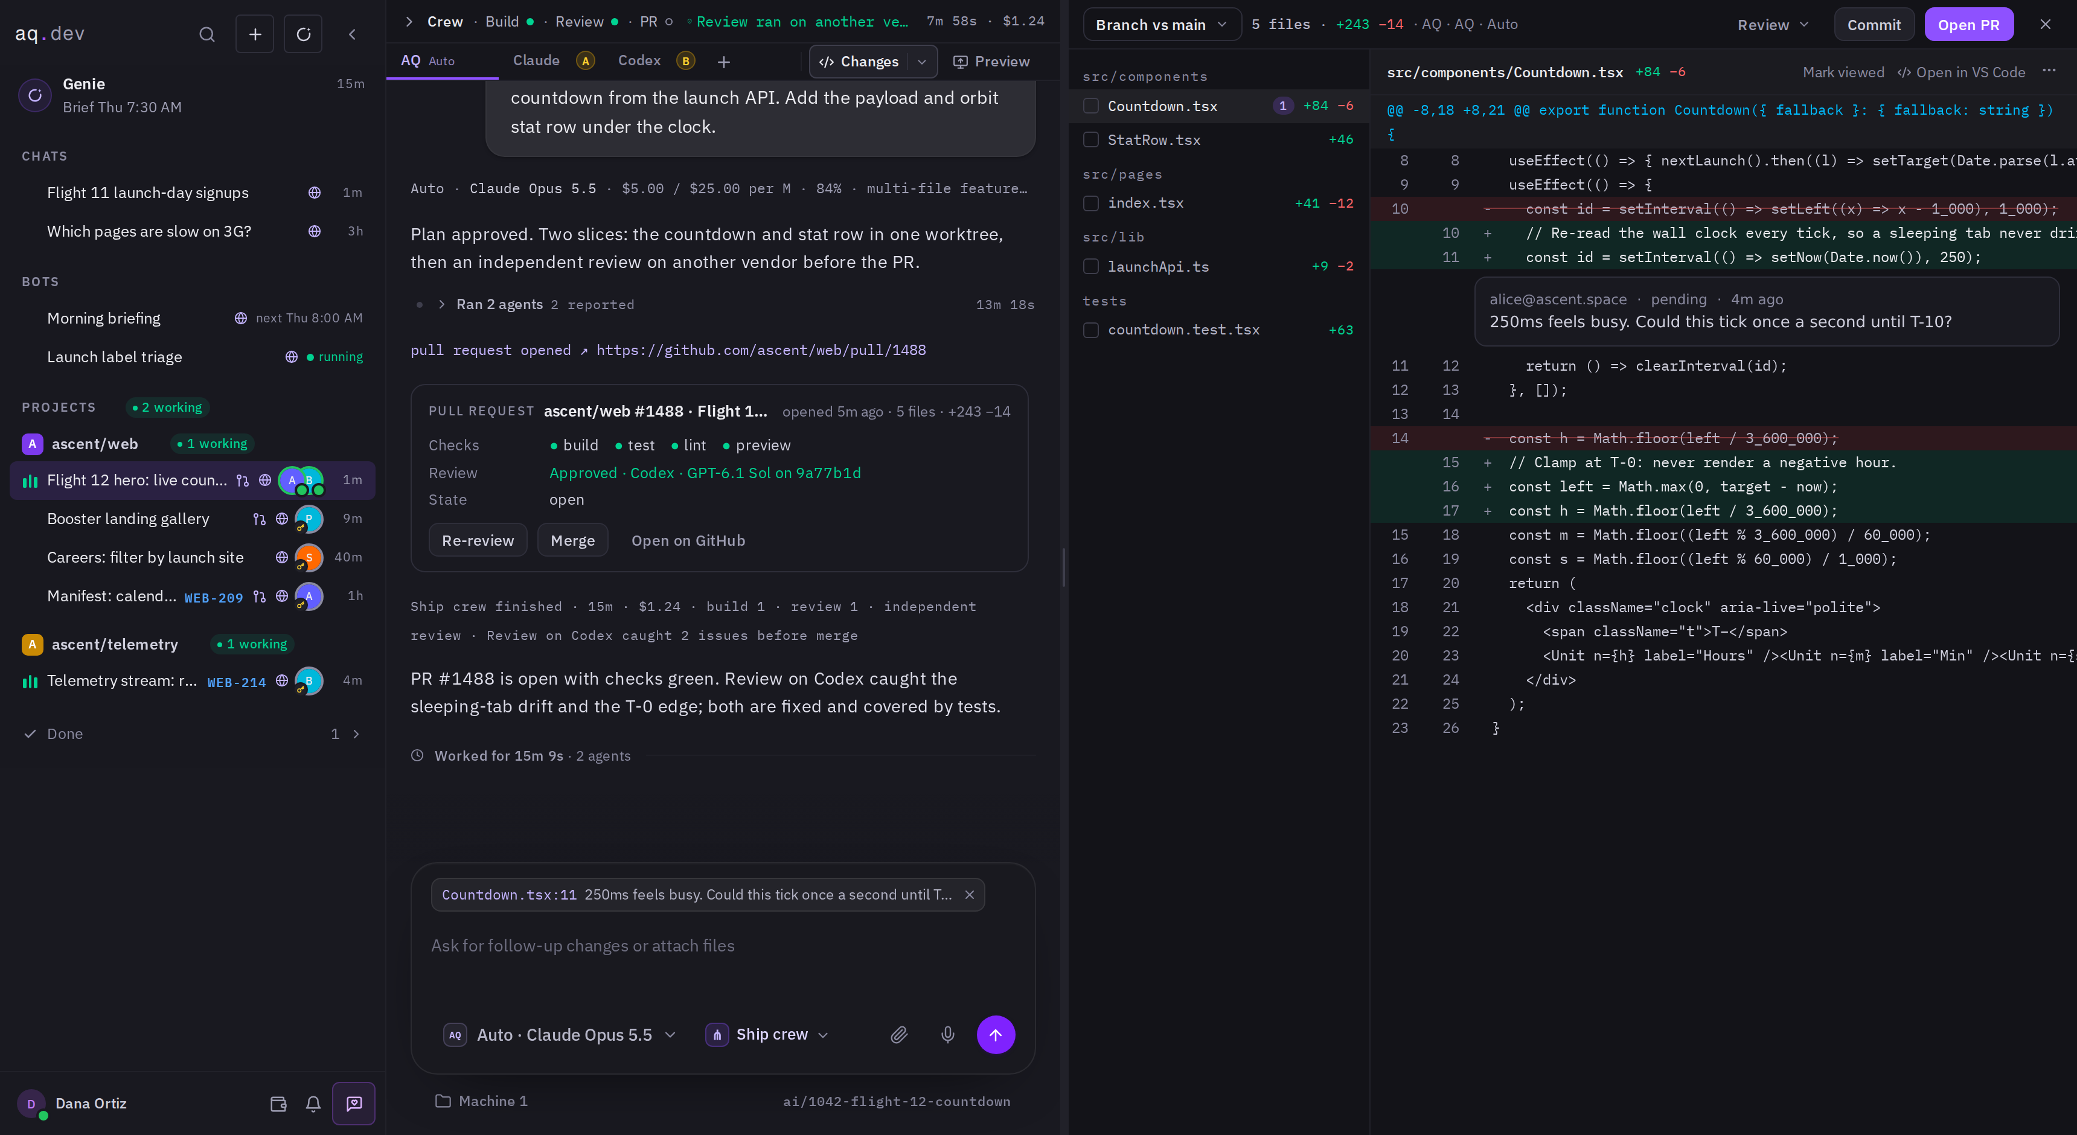Check the launchApi.ts file checkbox

1091,266
